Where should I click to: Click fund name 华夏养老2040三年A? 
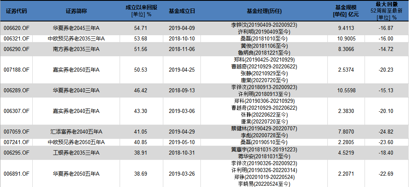click(76, 90)
